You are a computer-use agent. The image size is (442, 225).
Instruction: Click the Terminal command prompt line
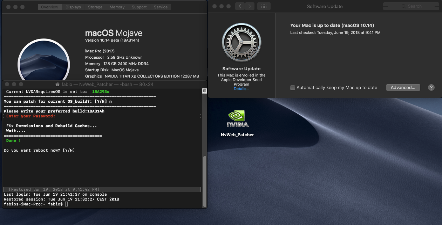click(x=35, y=204)
